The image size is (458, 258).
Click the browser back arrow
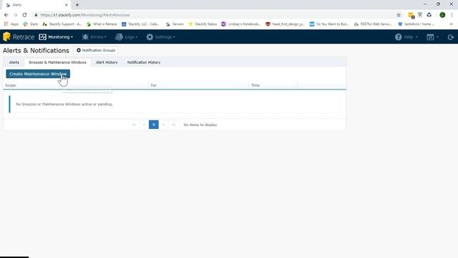(6, 15)
